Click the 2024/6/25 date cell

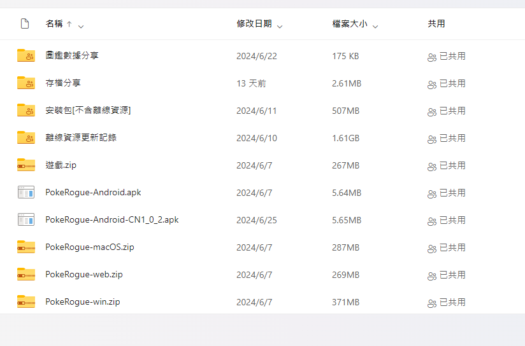click(257, 220)
